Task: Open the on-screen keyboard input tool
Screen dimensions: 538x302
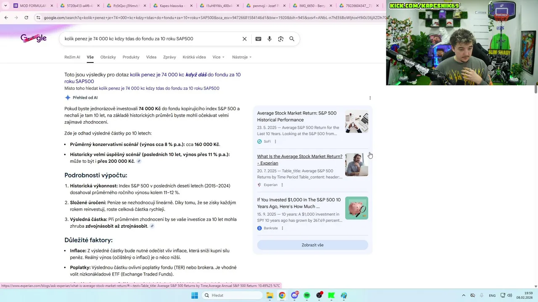Action: pyautogui.click(x=258, y=39)
